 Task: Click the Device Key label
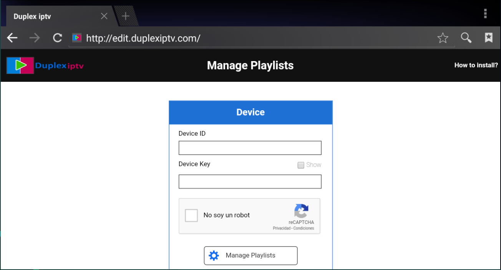pos(194,164)
